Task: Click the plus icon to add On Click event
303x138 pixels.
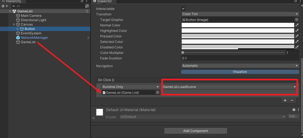Action: point(285,100)
